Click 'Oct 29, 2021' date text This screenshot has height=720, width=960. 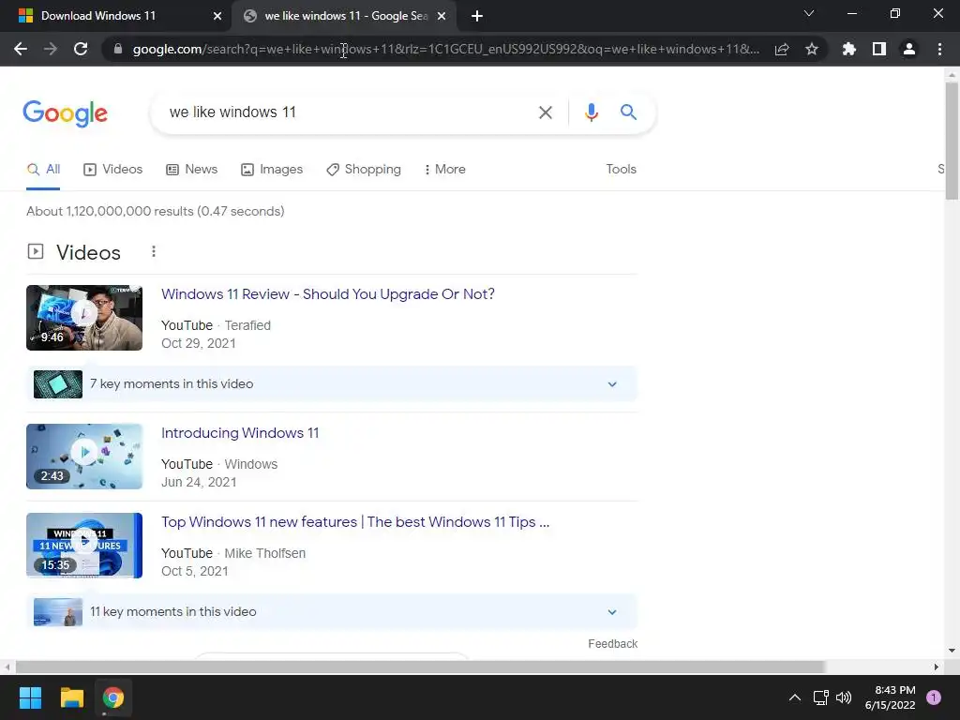[x=199, y=343]
